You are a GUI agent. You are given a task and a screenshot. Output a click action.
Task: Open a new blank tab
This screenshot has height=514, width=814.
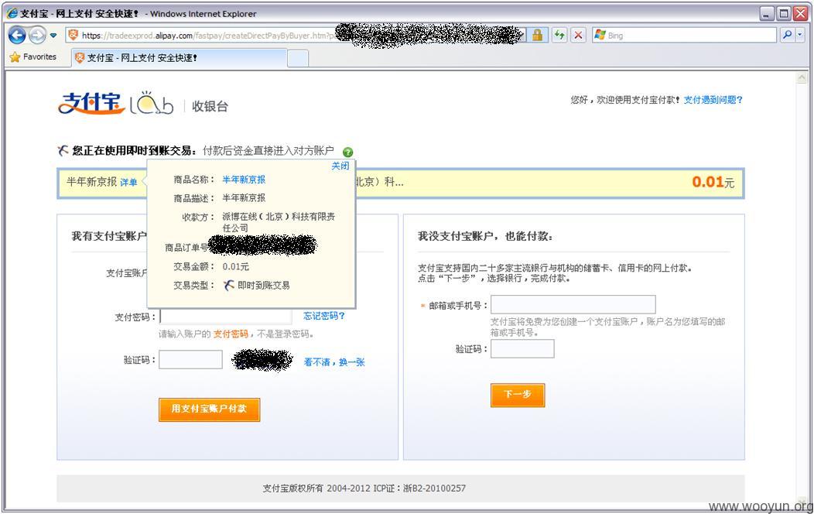click(298, 58)
